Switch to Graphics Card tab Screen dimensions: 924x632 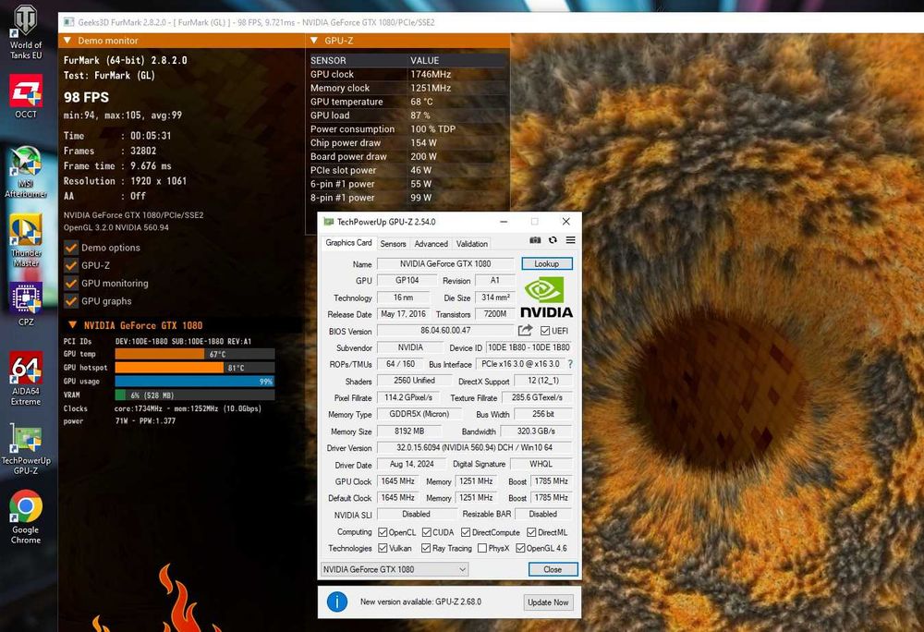[x=348, y=243]
